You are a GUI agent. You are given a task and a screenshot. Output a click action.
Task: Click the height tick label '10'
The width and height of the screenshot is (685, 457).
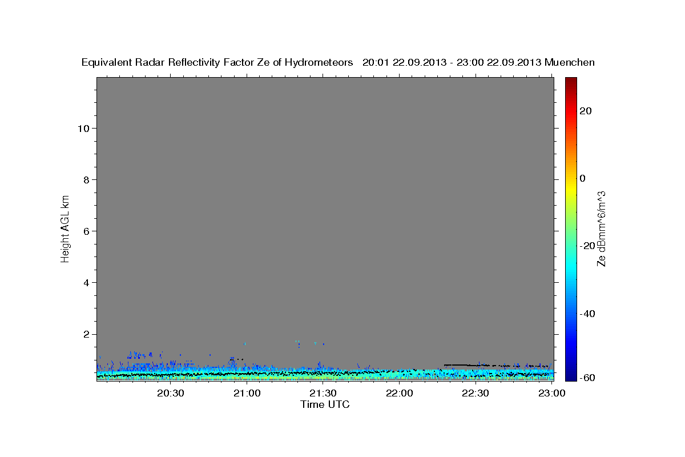point(83,128)
